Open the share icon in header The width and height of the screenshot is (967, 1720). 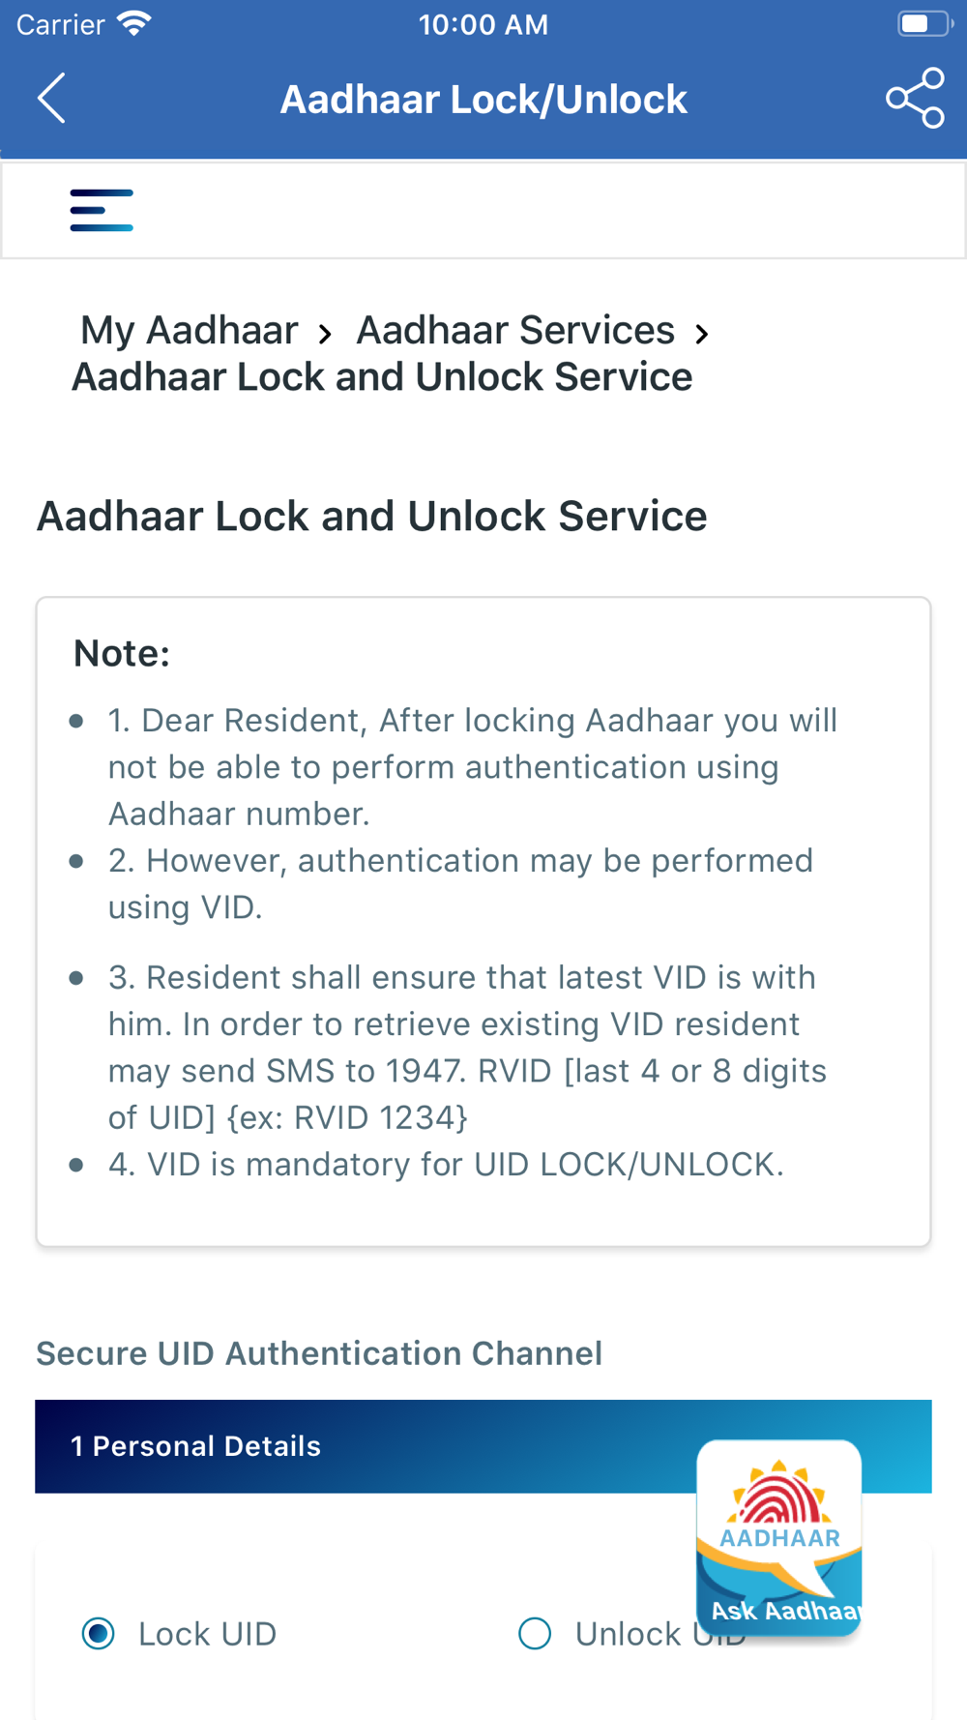915,98
